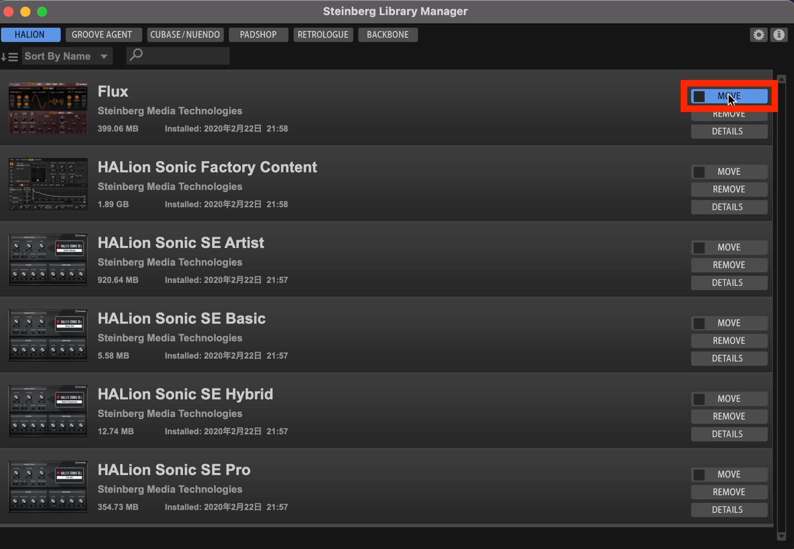
Task: Open the settings gear icon
Action: (758, 35)
